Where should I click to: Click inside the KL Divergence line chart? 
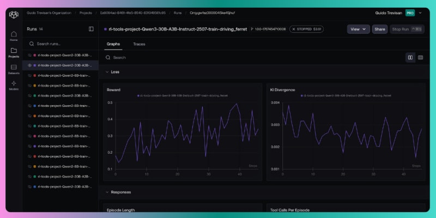(x=352, y=136)
